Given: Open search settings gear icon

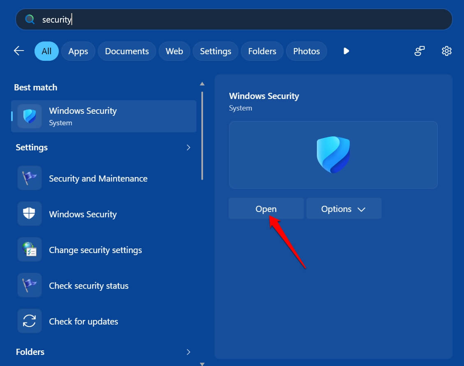Looking at the screenshot, I should (447, 51).
